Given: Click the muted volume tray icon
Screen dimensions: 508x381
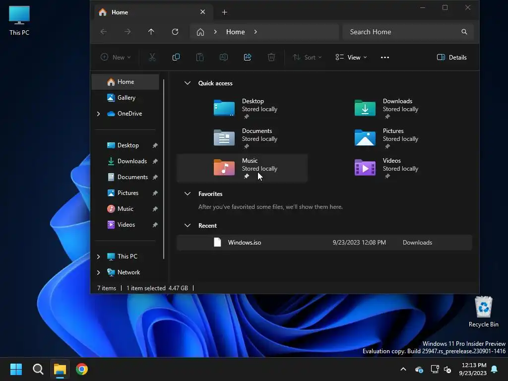Looking at the screenshot, I should pos(448,369).
